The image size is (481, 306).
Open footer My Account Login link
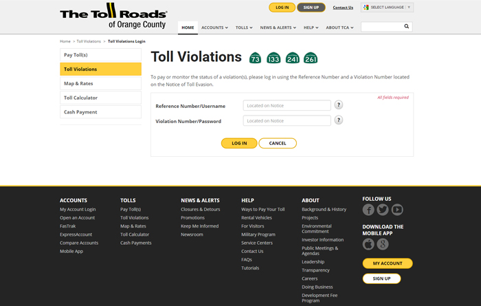click(x=78, y=209)
